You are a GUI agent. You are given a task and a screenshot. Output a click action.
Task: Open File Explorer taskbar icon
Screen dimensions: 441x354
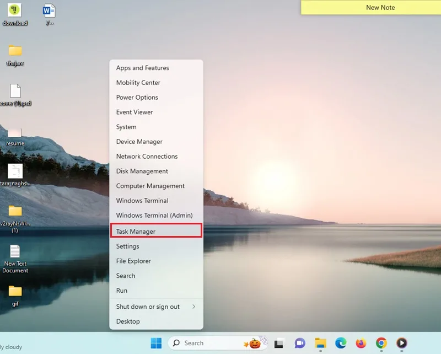pyautogui.click(x=320, y=343)
